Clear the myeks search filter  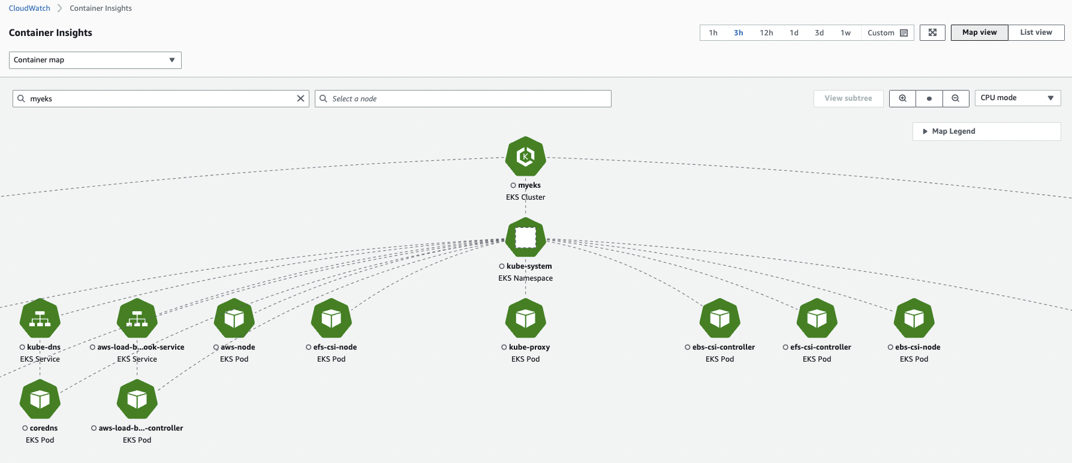tap(300, 98)
